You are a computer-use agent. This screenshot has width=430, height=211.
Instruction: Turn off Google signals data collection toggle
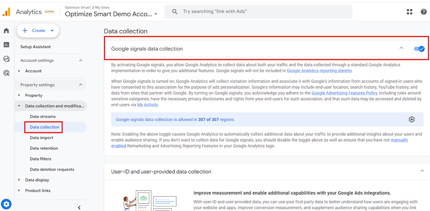tap(419, 49)
